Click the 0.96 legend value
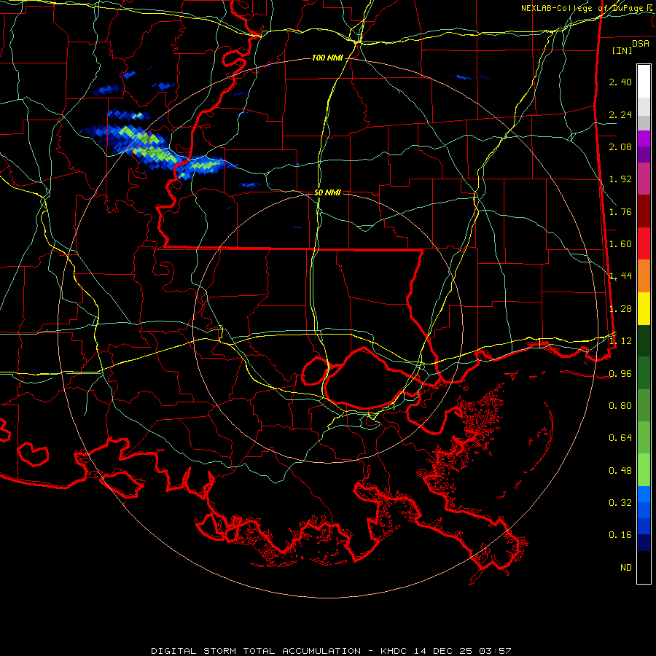Image resolution: width=656 pixels, height=656 pixels. (x=620, y=374)
